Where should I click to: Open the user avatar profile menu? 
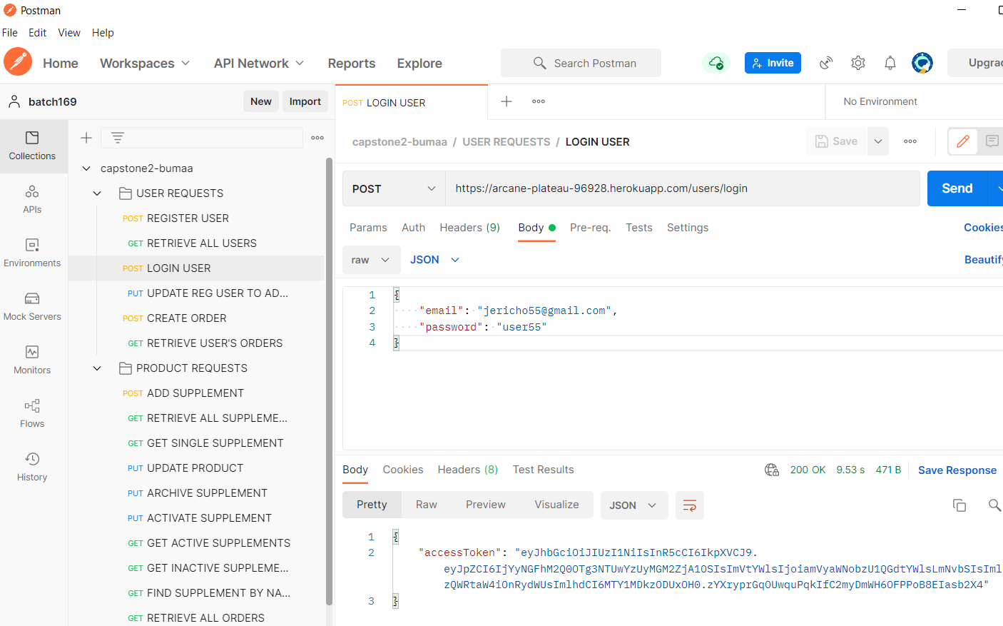pos(922,63)
